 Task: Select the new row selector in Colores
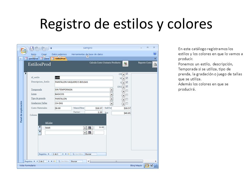coord(40,132)
